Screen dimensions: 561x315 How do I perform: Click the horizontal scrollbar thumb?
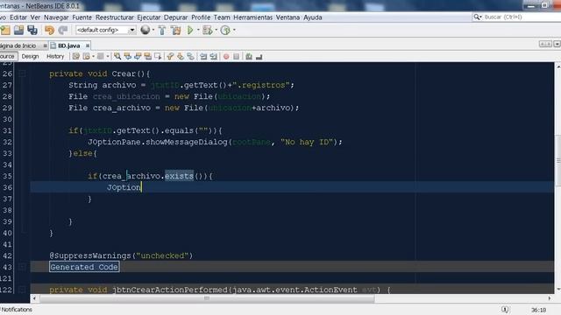(x=207, y=298)
